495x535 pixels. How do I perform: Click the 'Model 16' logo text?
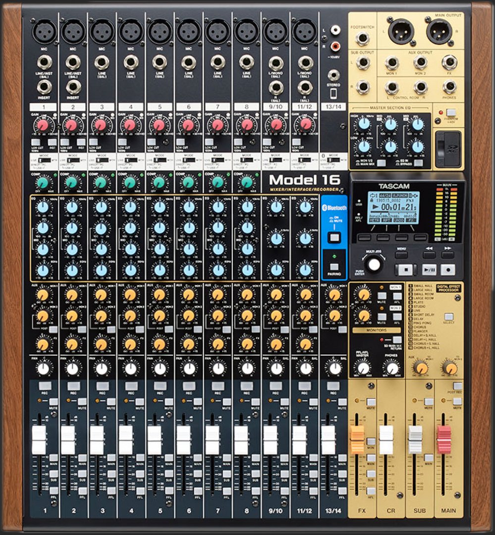(x=305, y=180)
